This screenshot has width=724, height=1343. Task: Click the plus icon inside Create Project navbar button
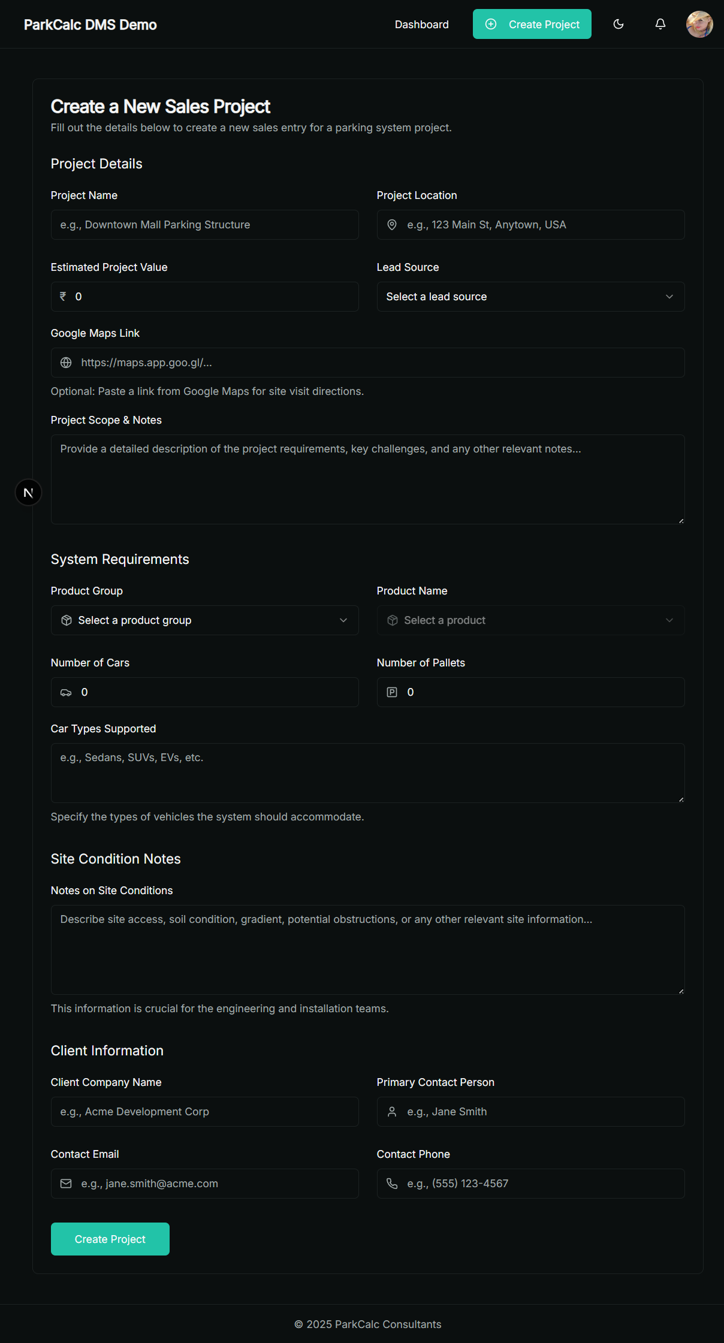point(491,24)
